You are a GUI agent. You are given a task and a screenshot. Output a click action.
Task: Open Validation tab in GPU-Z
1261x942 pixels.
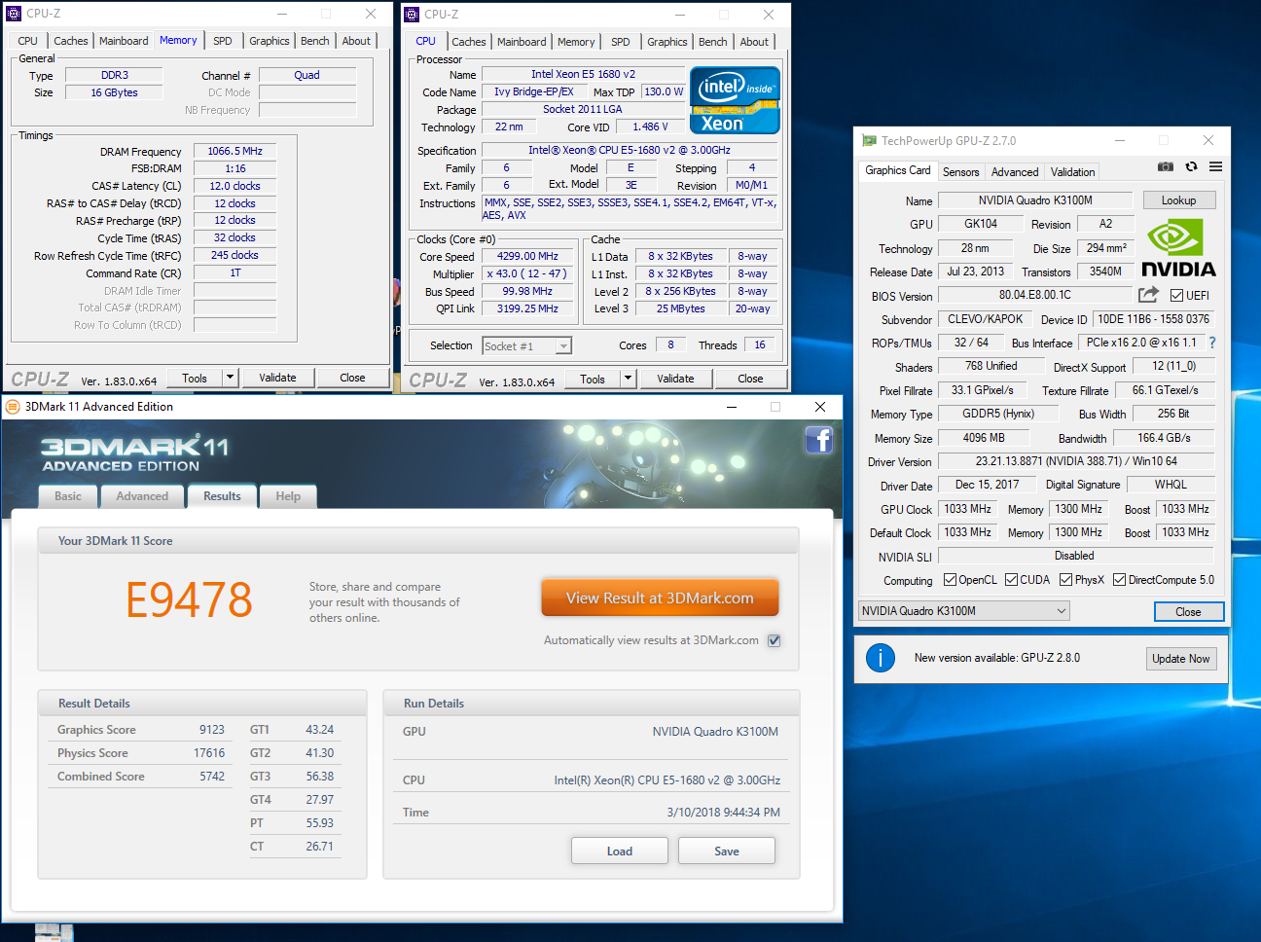tap(1073, 172)
